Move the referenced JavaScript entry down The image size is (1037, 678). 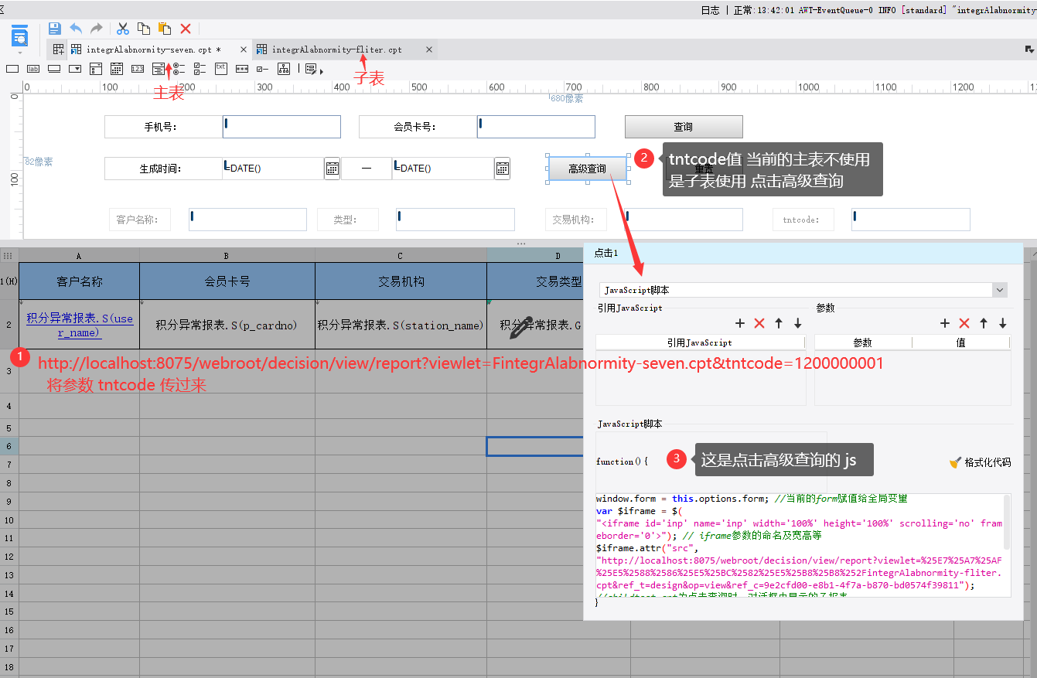(798, 323)
